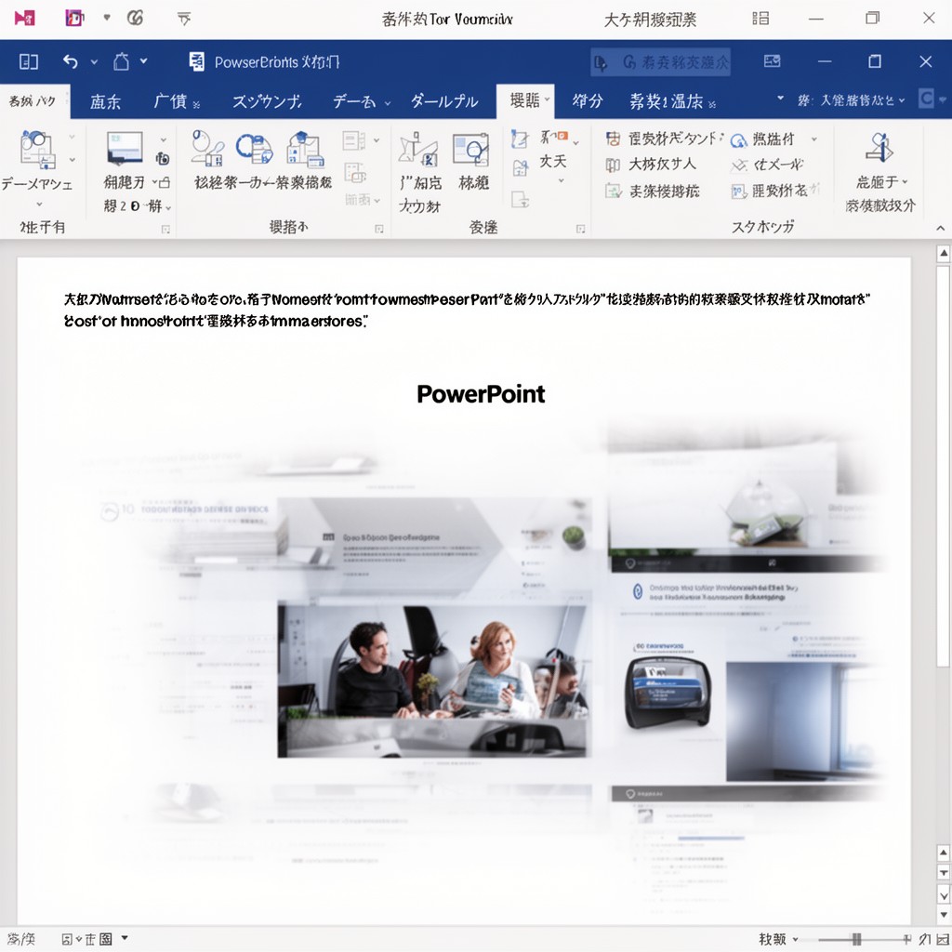The image size is (952, 952).
Task: Click the 大天 ribbon button
Action: coord(553,161)
